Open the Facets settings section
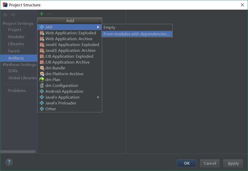The height and width of the screenshot is (171, 248). click(14, 51)
